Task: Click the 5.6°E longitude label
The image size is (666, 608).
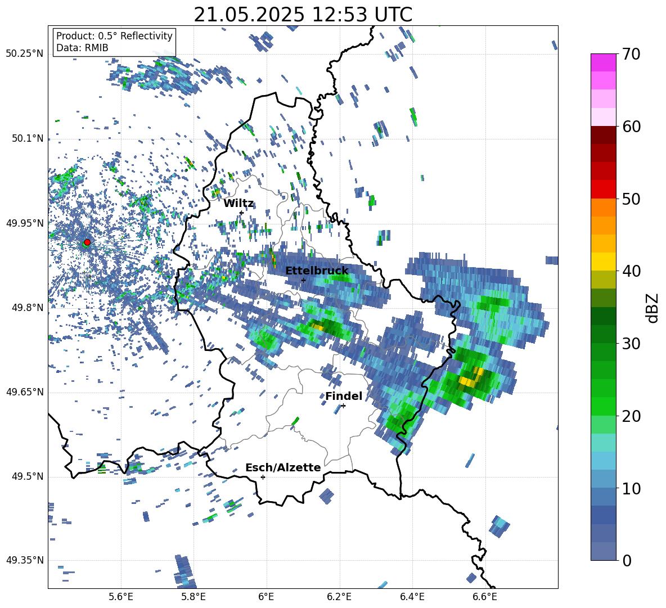Action: 121,597
